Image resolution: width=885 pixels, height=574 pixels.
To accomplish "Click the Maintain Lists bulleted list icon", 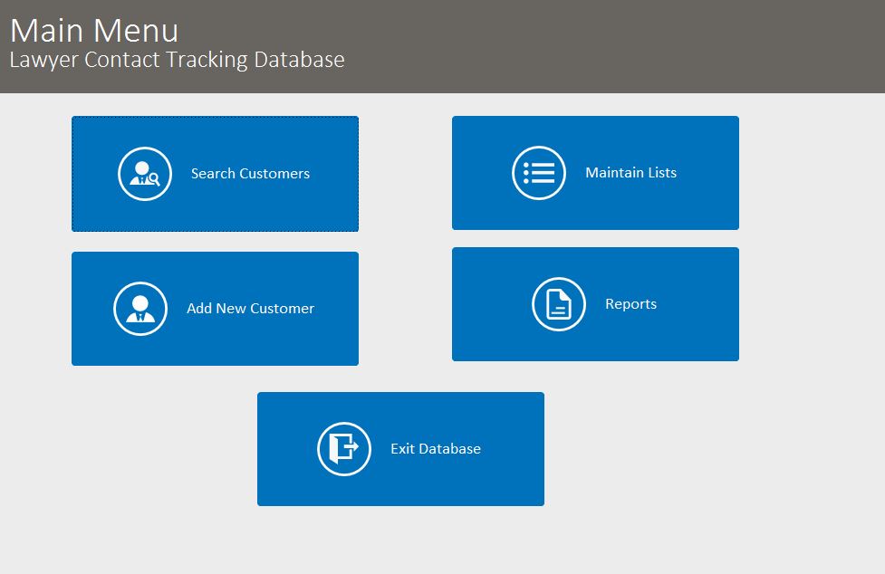I will pos(538,173).
